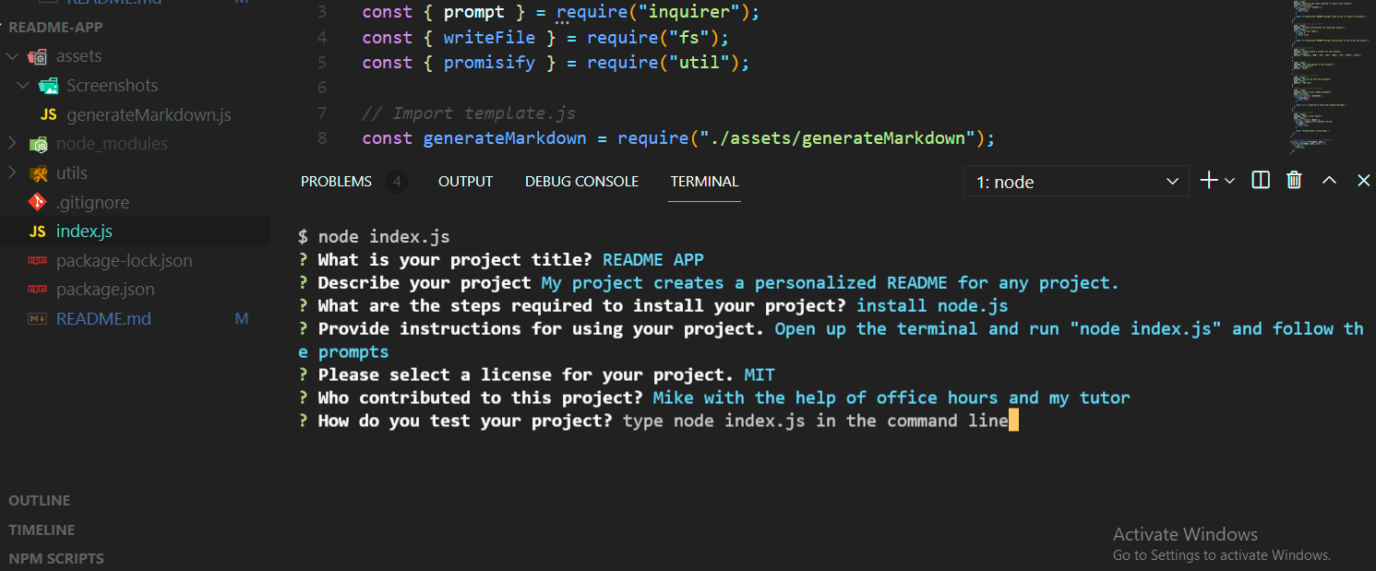Click the "install node.js" answer text
This screenshot has height=571, width=1376.
coord(932,305)
